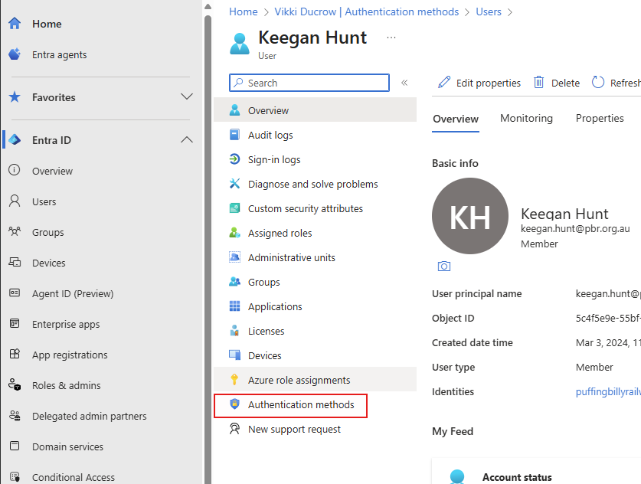Open the ellipsis menu beside Keegan Hunt
The height and width of the screenshot is (484, 641).
[391, 38]
